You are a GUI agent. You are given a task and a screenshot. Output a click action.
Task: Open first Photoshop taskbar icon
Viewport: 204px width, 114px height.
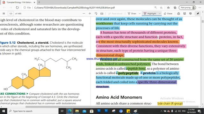99,111
